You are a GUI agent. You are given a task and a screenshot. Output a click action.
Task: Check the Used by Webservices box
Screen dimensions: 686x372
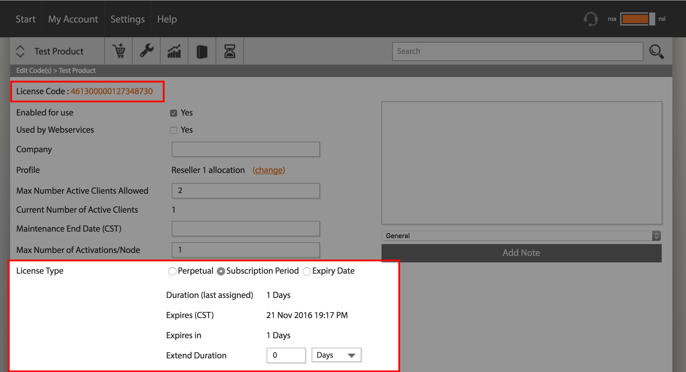pos(174,130)
